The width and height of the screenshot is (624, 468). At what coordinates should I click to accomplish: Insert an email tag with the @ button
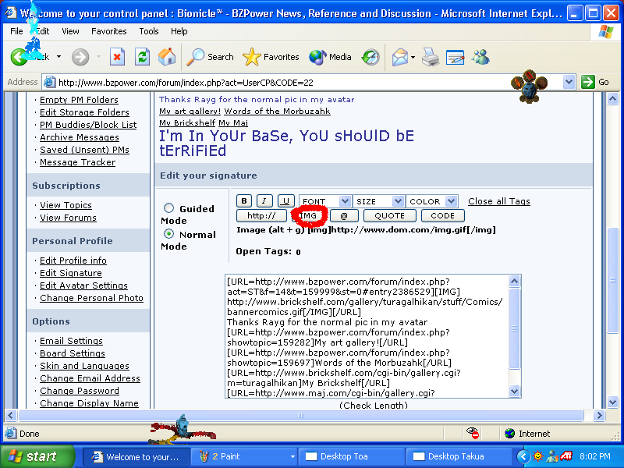click(344, 215)
